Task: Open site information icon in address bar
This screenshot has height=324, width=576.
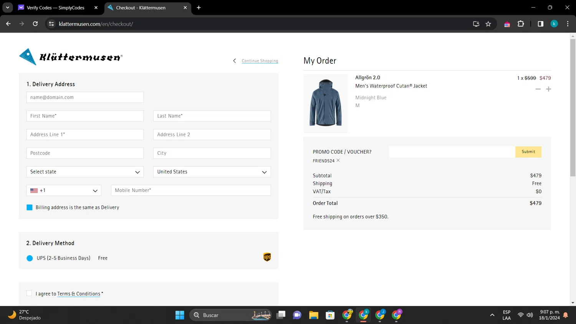Action: [x=51, y=24]
